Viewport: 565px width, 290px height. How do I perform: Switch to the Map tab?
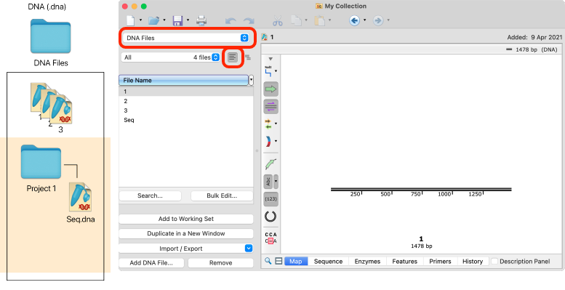point(296,261)
